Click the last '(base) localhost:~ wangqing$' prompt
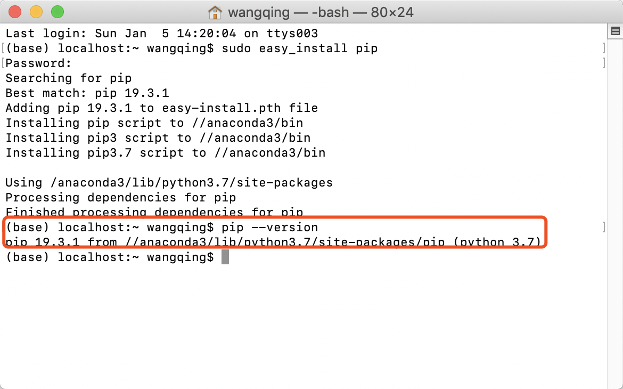Screen dimensions: 623x389 [x=109, y=257]
